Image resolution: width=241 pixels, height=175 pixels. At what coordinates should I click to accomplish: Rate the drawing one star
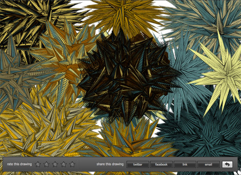pos(38,164)
